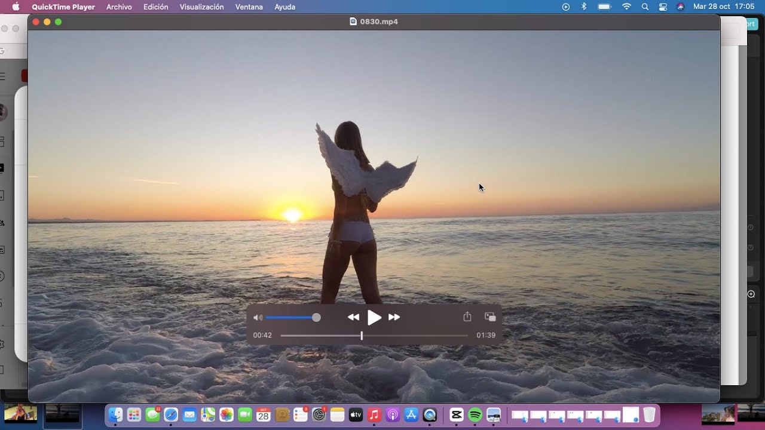Click the Wi-Fi status icon

coord(626,7)
